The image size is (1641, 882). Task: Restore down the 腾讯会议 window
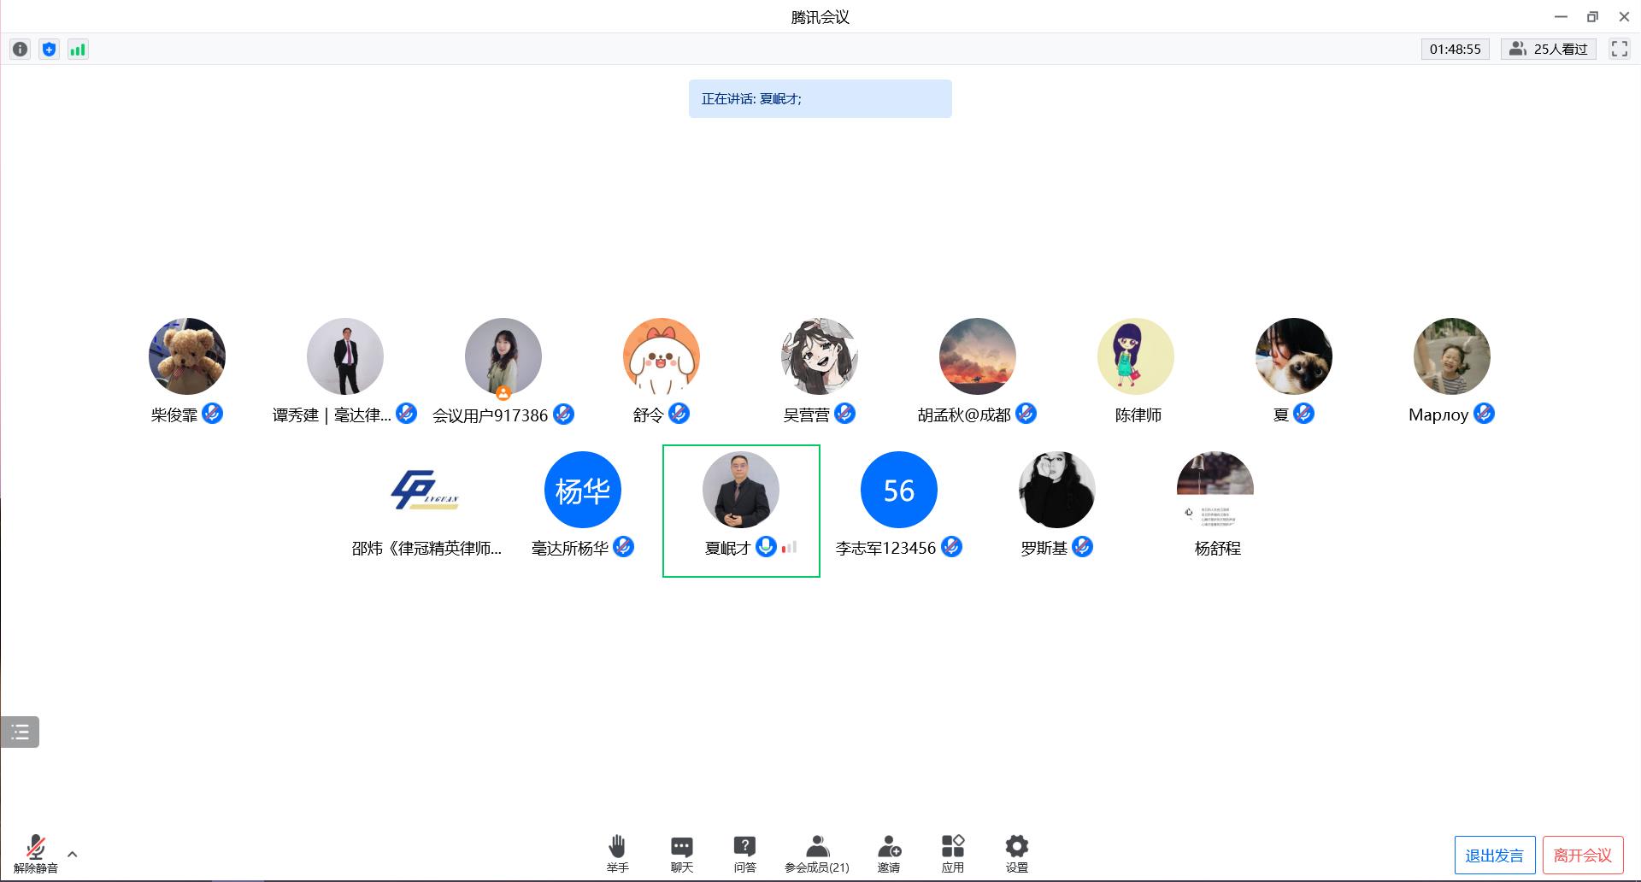pos(1592,16)
